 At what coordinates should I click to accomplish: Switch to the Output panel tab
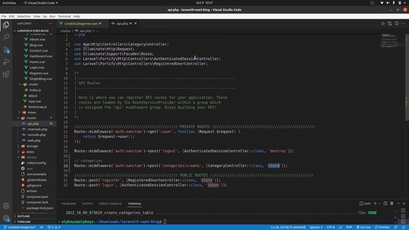88,204
